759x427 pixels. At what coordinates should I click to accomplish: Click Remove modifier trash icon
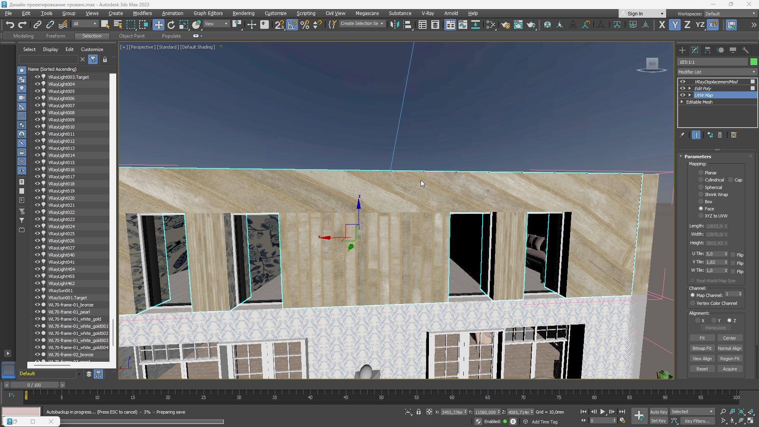point(720,135)
